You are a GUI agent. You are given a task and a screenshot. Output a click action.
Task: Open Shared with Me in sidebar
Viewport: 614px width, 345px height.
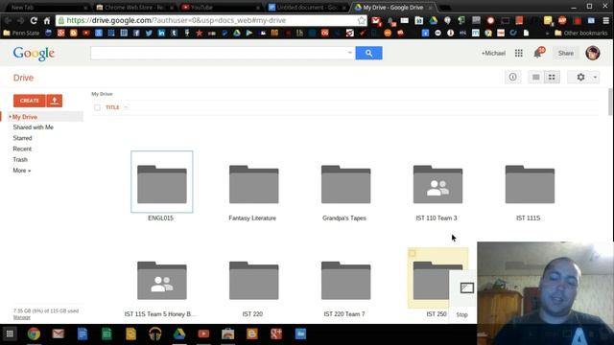pos(33,127)
